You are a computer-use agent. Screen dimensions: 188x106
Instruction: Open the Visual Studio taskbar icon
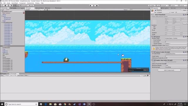click(79, 104)
